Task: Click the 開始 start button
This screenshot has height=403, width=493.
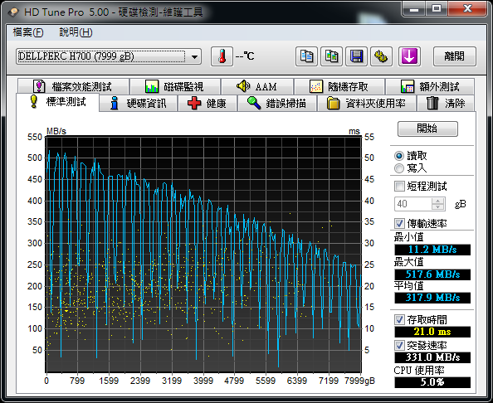Action: pyautogui.click(x=427, y=129)
